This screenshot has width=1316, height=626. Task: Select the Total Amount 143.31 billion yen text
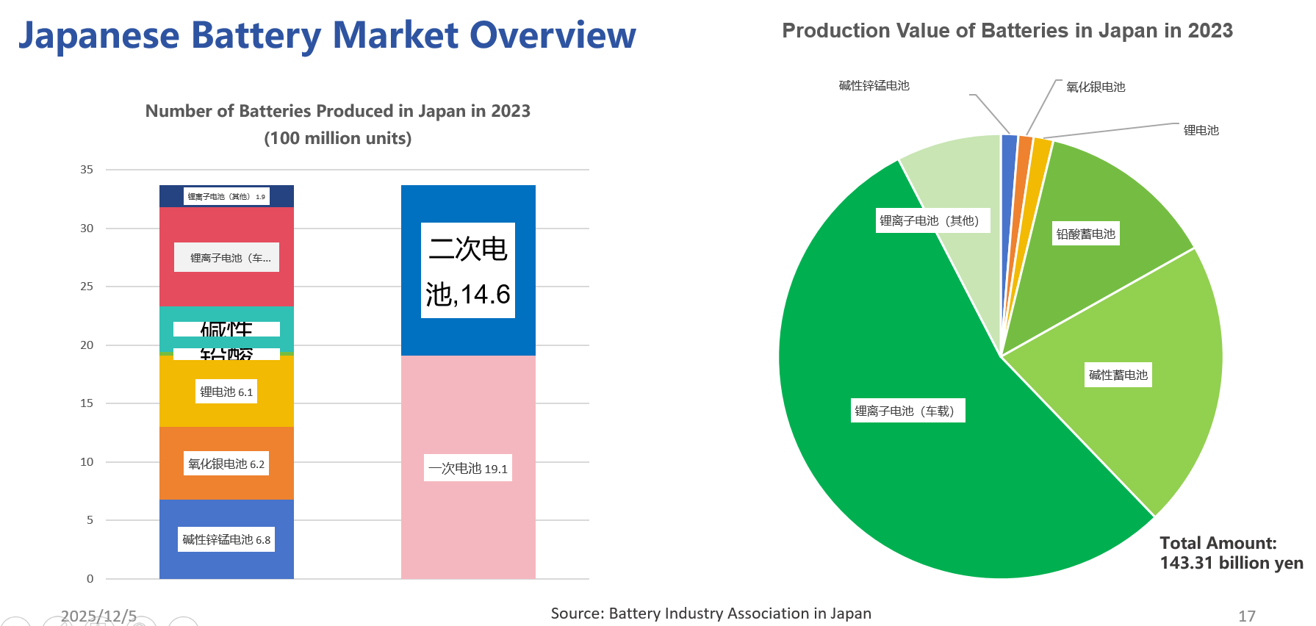tap(1231, 553)
